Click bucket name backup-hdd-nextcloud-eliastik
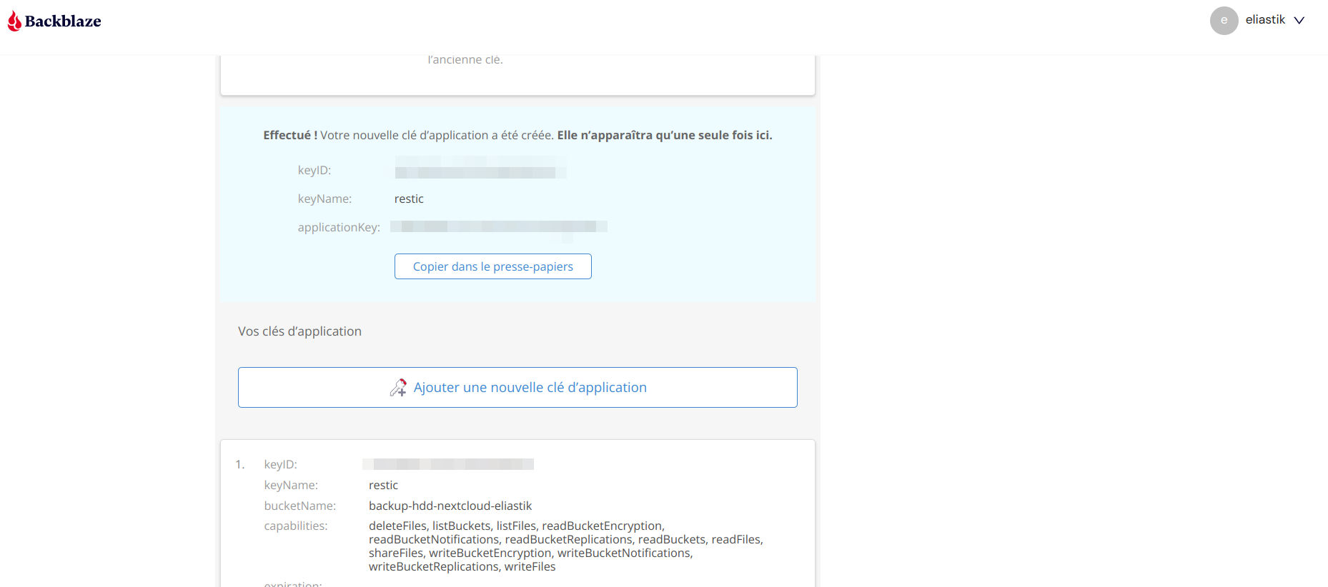1328x587 pixels. (450, 506)
